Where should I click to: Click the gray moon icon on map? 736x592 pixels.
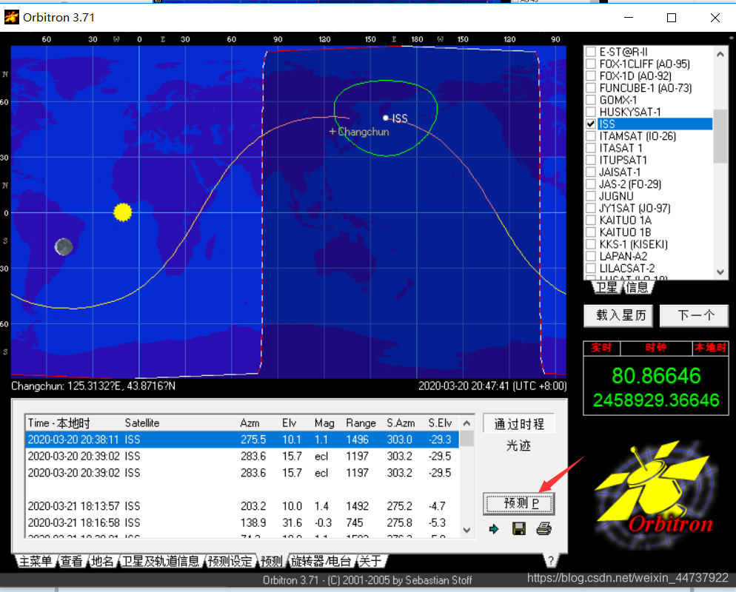[x=64, y=246]
